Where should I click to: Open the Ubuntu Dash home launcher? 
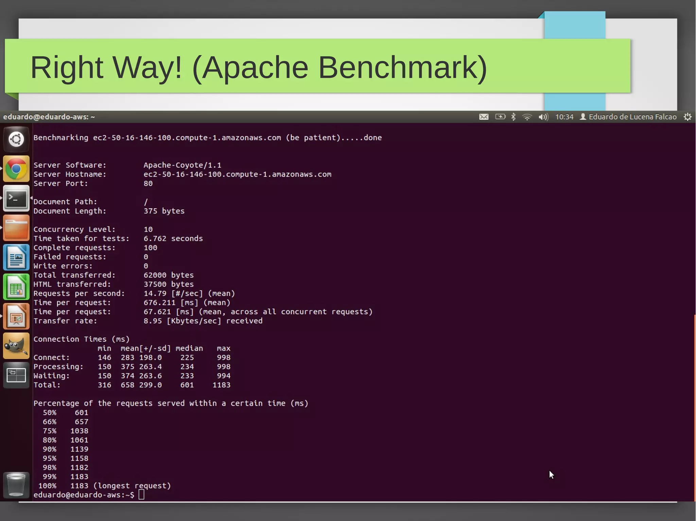click(x=16, y=139)
